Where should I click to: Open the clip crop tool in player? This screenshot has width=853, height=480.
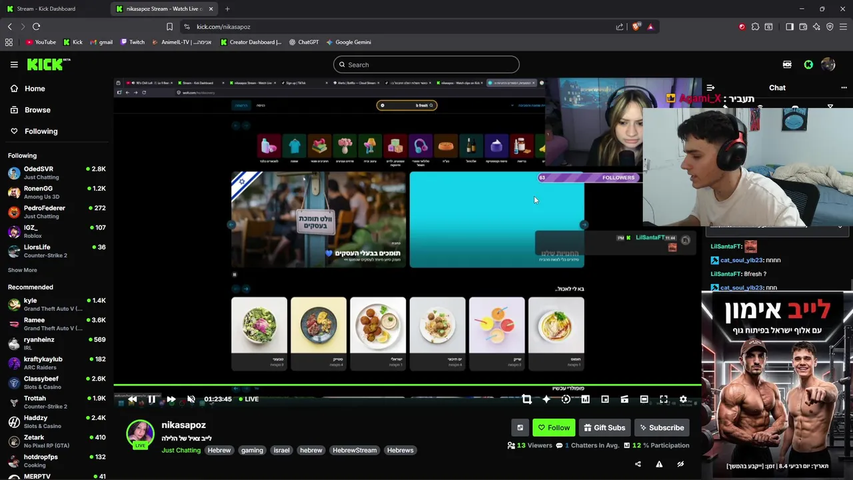coord(526,399)
